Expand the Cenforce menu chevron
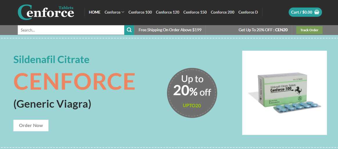 coord(123,12)
